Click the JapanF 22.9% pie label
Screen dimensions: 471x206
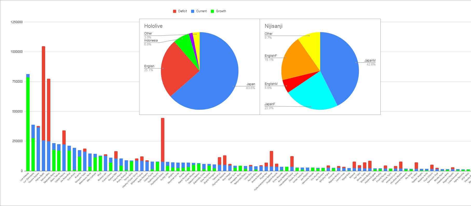pyautogui.click(x=270, y=106)
